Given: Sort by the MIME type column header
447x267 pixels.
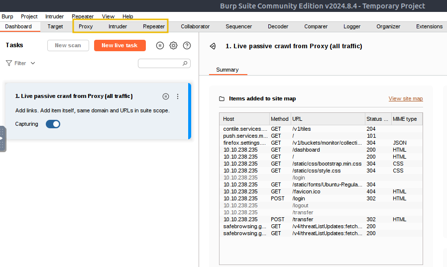Looking at the screenshot, I should click(x=407, y=119).
